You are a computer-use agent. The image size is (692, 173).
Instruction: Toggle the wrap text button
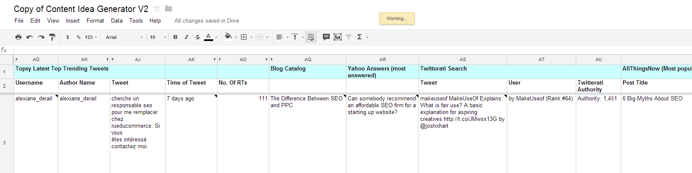tap(311, 37)
